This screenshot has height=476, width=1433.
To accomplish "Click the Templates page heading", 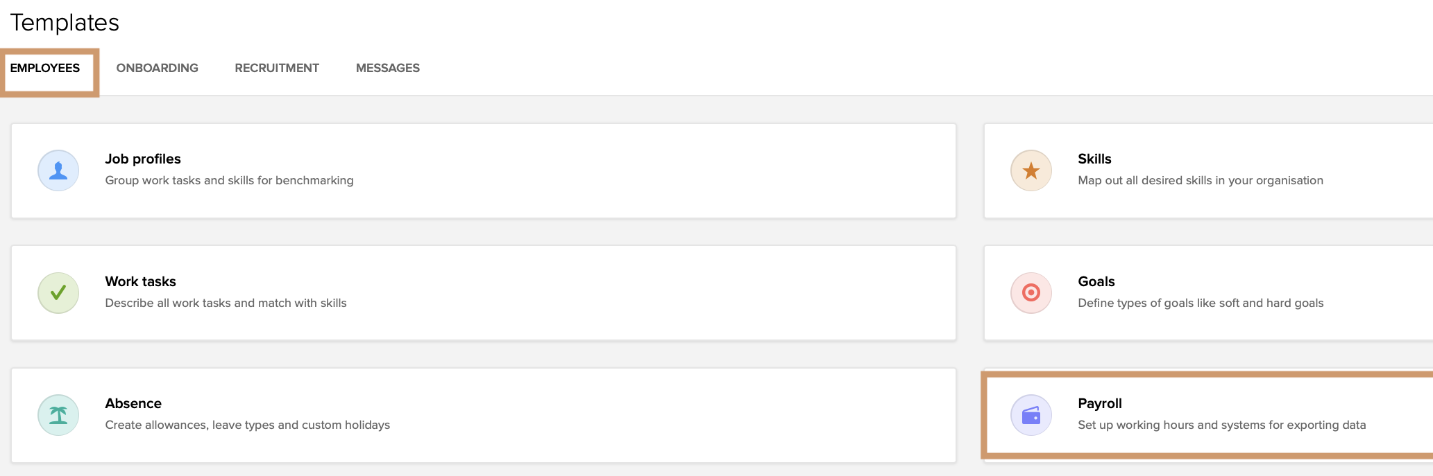I will pos(64,21).
